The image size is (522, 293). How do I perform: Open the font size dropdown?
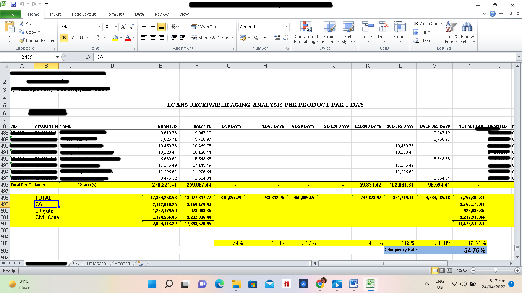point(115,27)
